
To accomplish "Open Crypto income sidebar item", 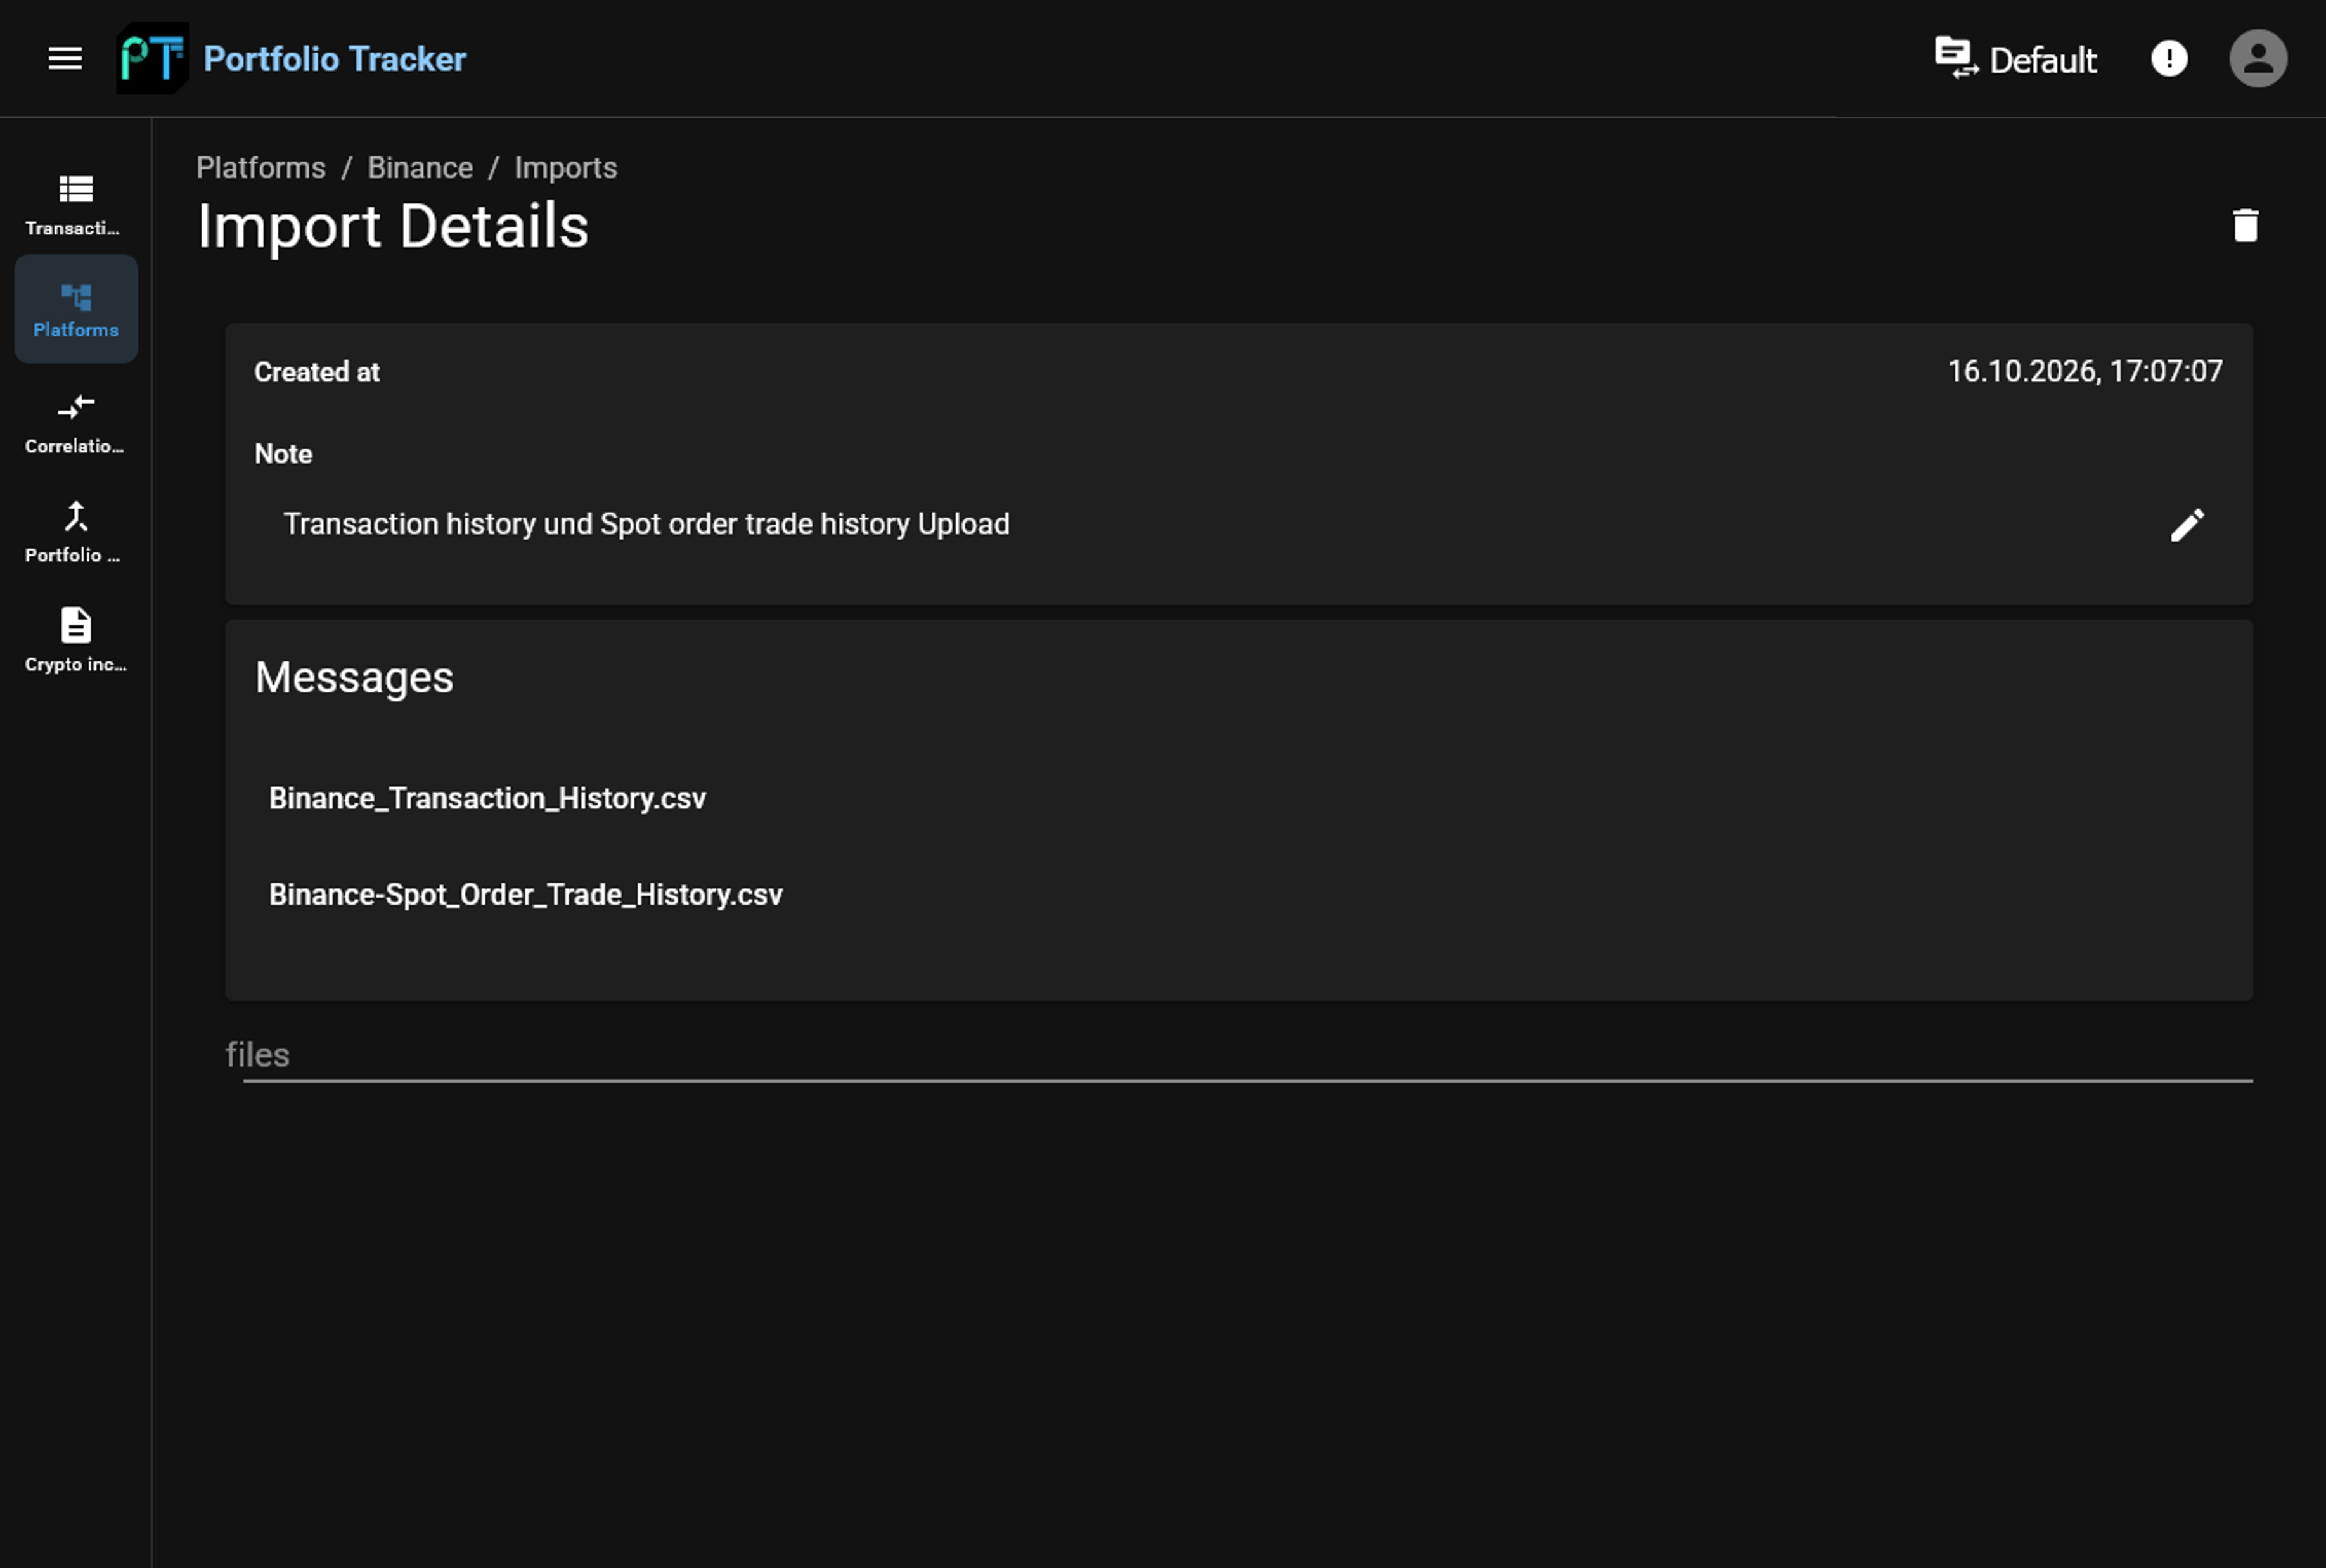I will click(x=76, y=641).
